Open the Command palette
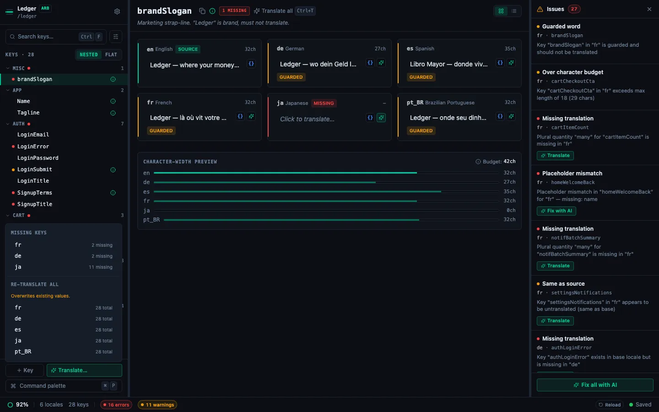The image size is (659, 412). pyautogui.click(x=64, y=386)
